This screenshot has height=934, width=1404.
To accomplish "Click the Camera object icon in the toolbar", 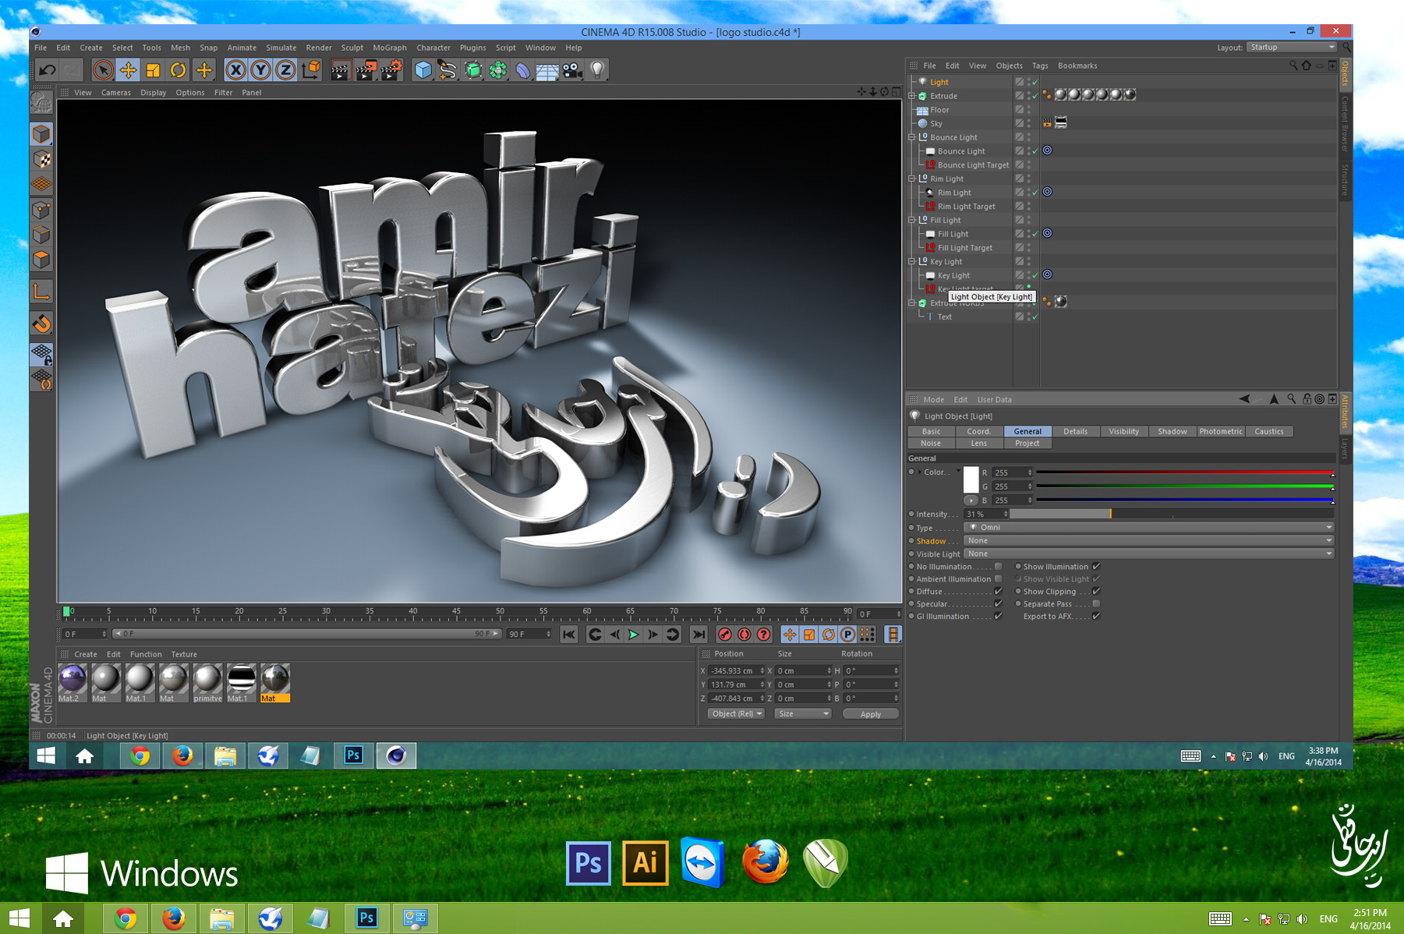I will [x=572, y=70].
